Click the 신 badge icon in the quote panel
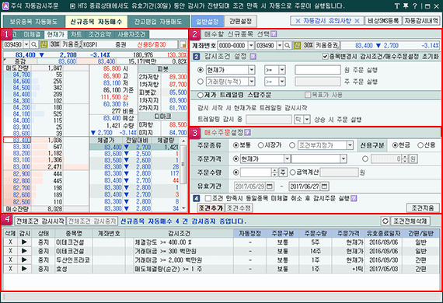This screenshot has width=443, height=303. [44, 44]
